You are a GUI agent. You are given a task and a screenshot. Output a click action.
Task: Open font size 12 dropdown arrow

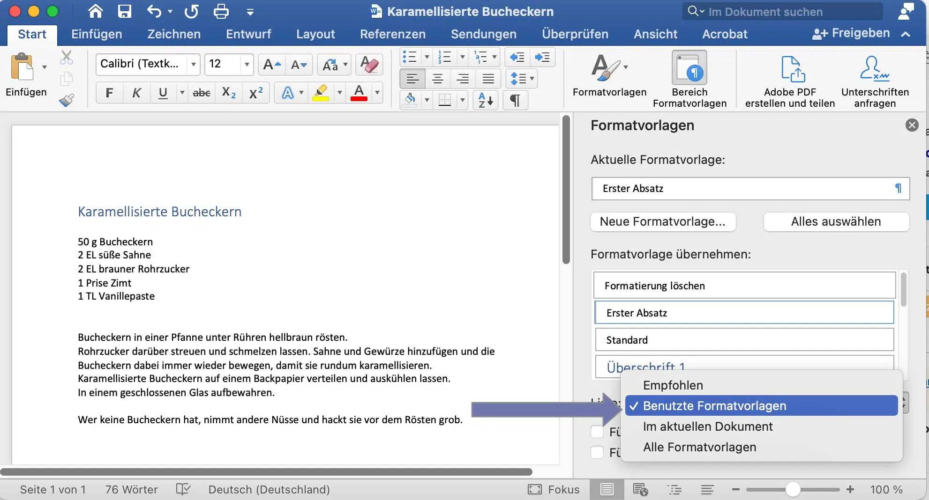247,64
